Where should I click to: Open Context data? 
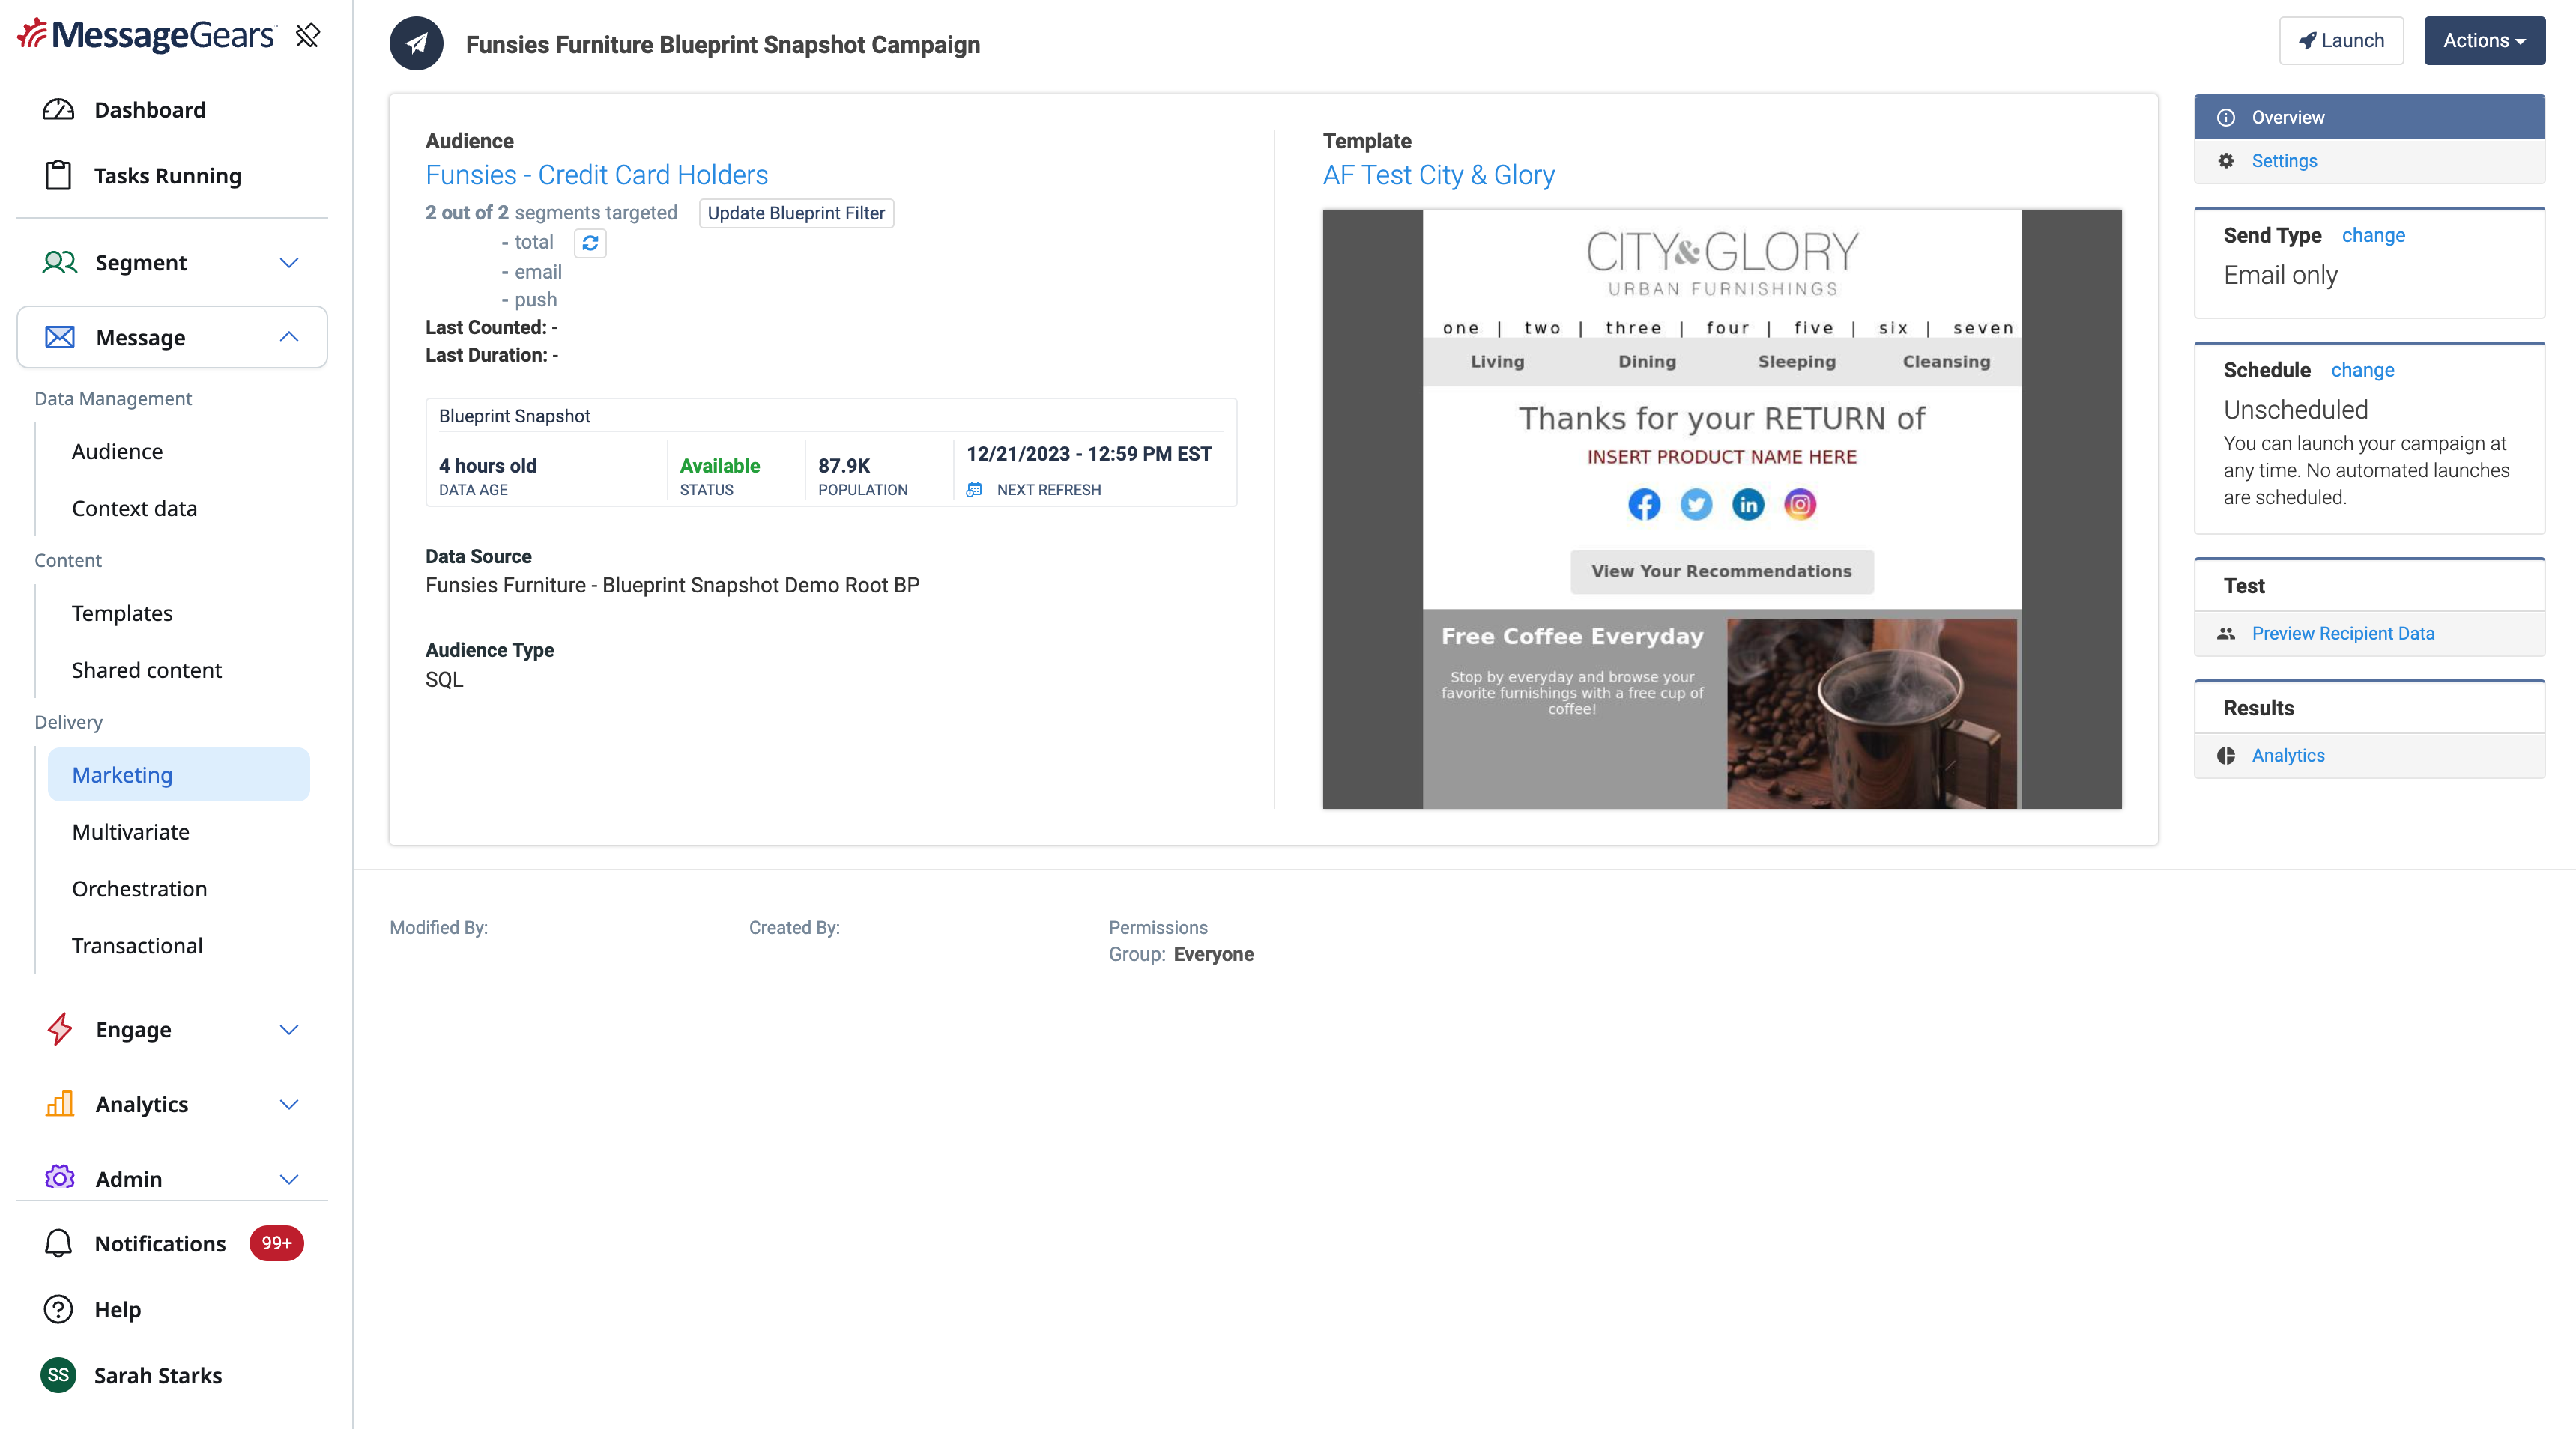click(134, 509)
